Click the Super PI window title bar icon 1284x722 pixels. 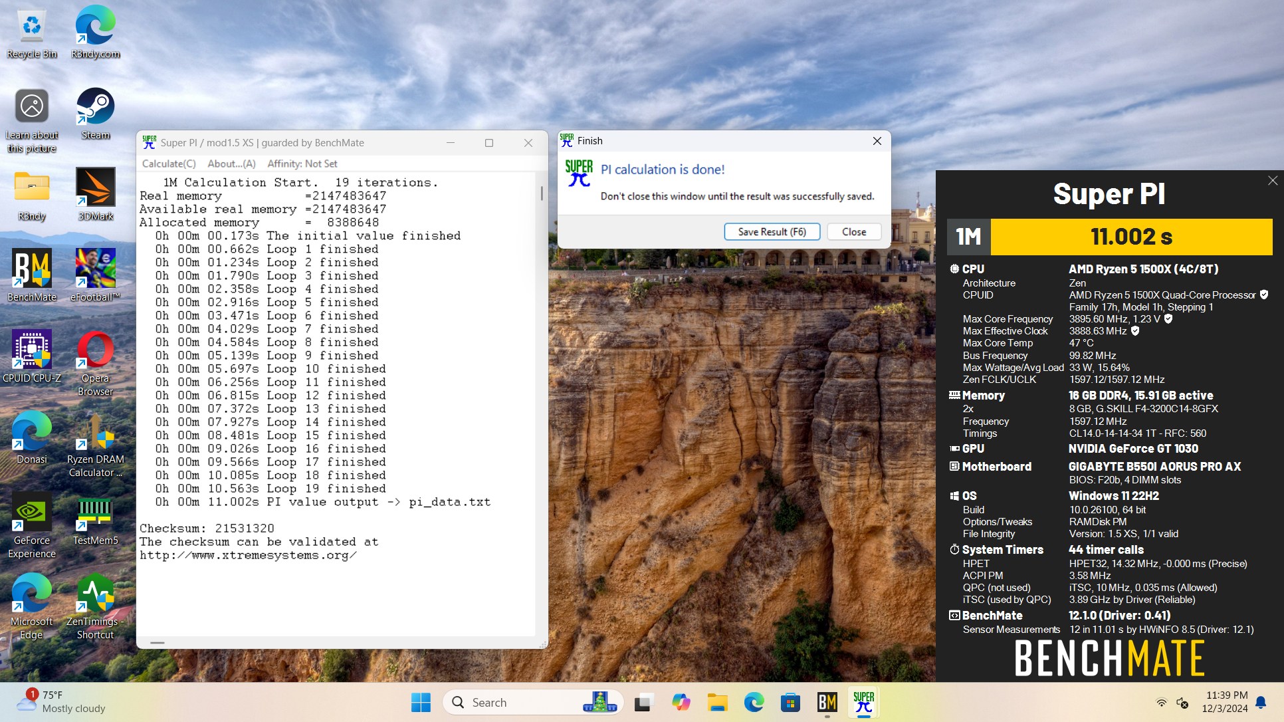150,142
